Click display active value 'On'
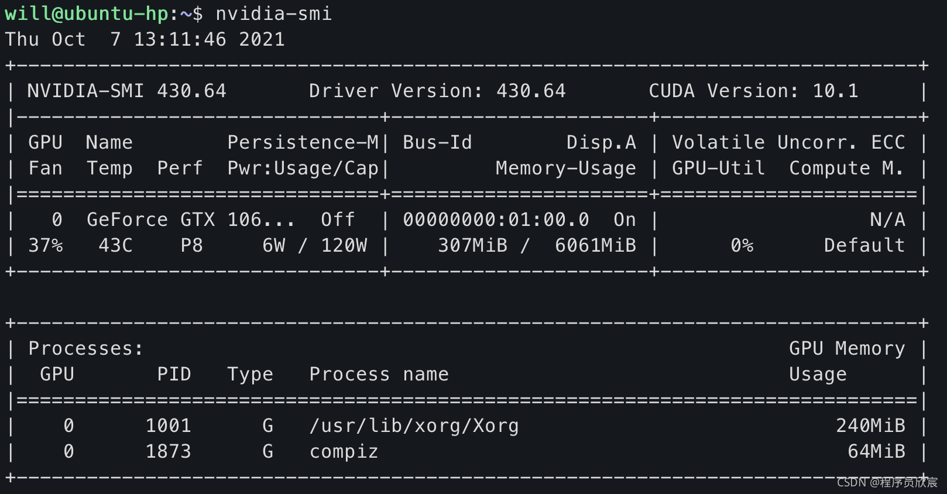Viewport: 947px width, 494px height. click(x=625, y=219)
